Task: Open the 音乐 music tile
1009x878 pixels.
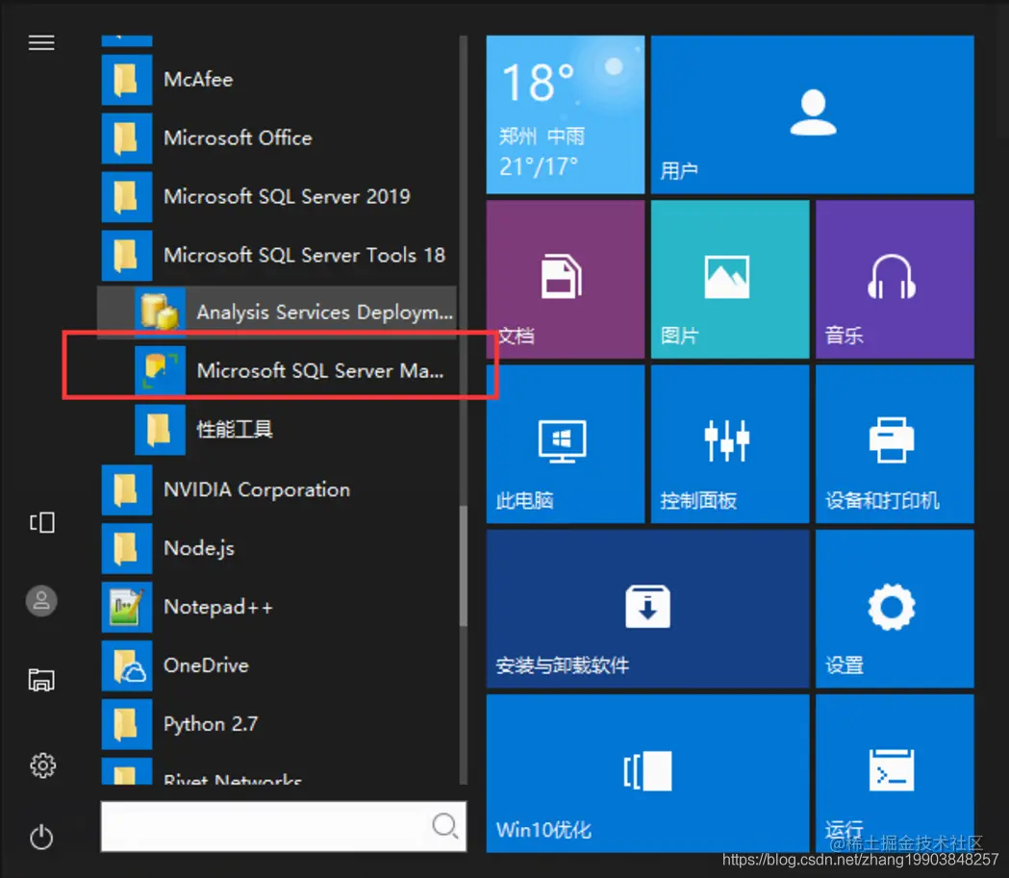Action: pos(895,279)
